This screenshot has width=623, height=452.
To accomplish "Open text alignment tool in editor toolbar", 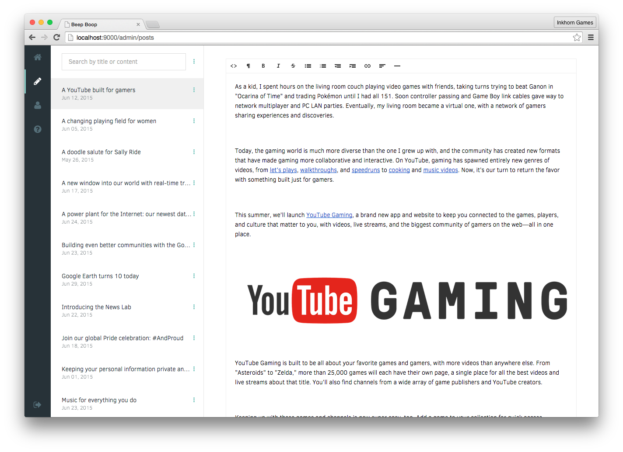I will [382, 66].
